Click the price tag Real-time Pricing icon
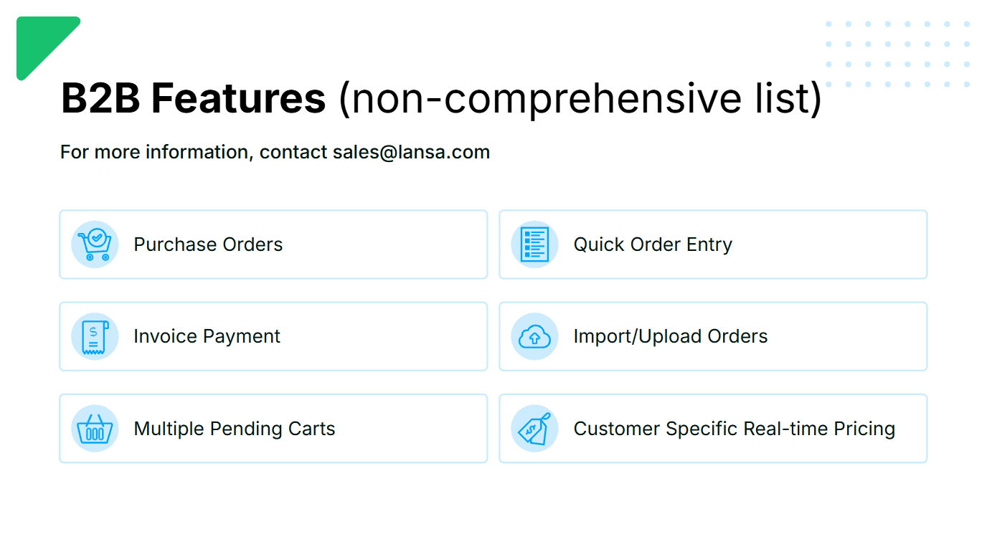Screen dimensions: 987x552 tap(534, 429)
